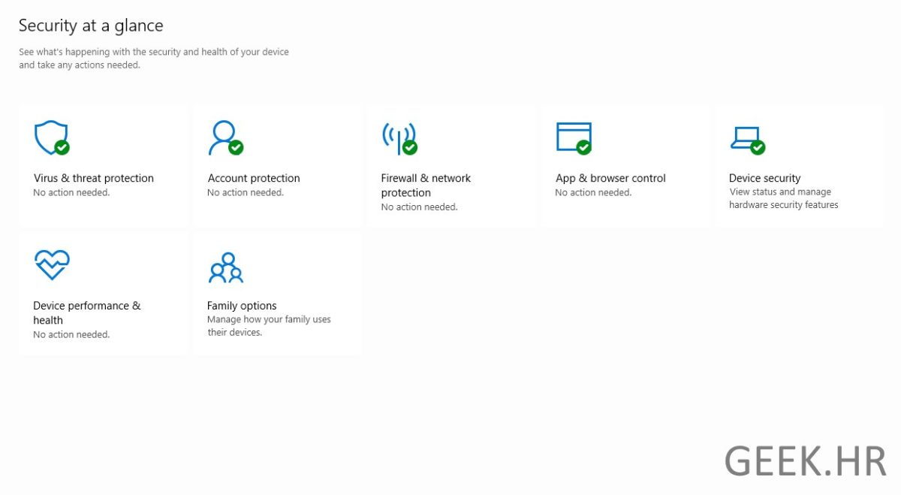Viewport: 901px width, 495px height.
Task: Select the Device security laptop icon
Action: (746, 137)
